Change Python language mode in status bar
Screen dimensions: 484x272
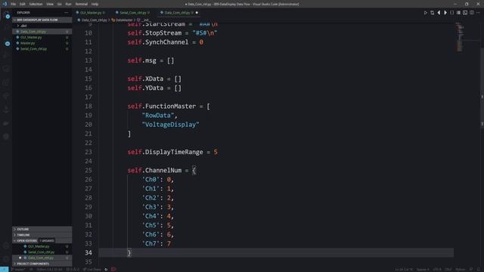[x=461, y=269]
